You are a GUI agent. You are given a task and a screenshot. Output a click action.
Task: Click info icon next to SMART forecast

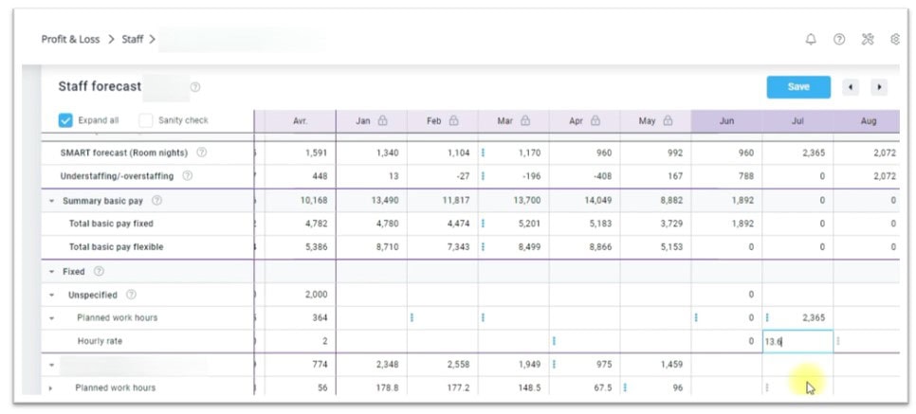(x=201, y=153)
